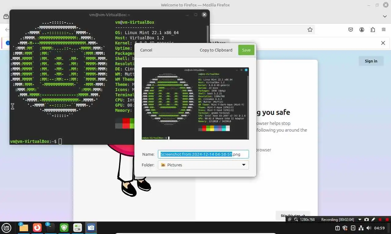Select the recorder pencil annotation icon
This screenshot has height=234, width=391.
373,219
